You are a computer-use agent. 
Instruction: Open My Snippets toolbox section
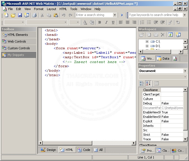coord(19,55)
